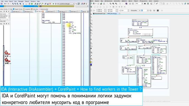Screen dimensions: 189x106
Task: Open the CorelPaint Вид menu
Action: coord(102,1)
